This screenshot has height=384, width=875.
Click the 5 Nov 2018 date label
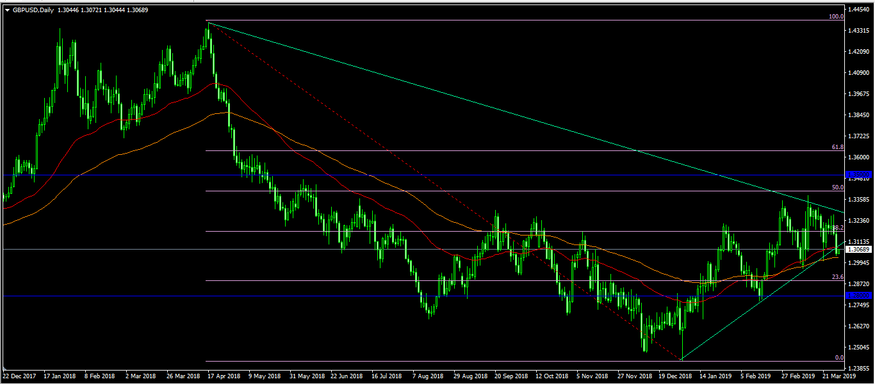(x=593, y=376)
